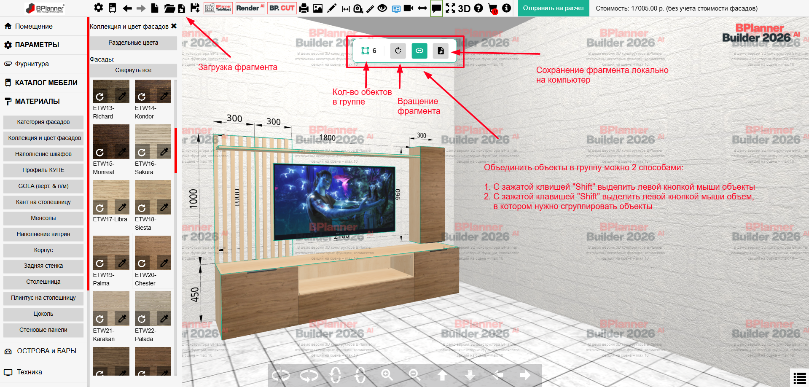Viewport: 809px width, 387px height.
Task: Toggle the 3D view mode
Action: [464, 8]
